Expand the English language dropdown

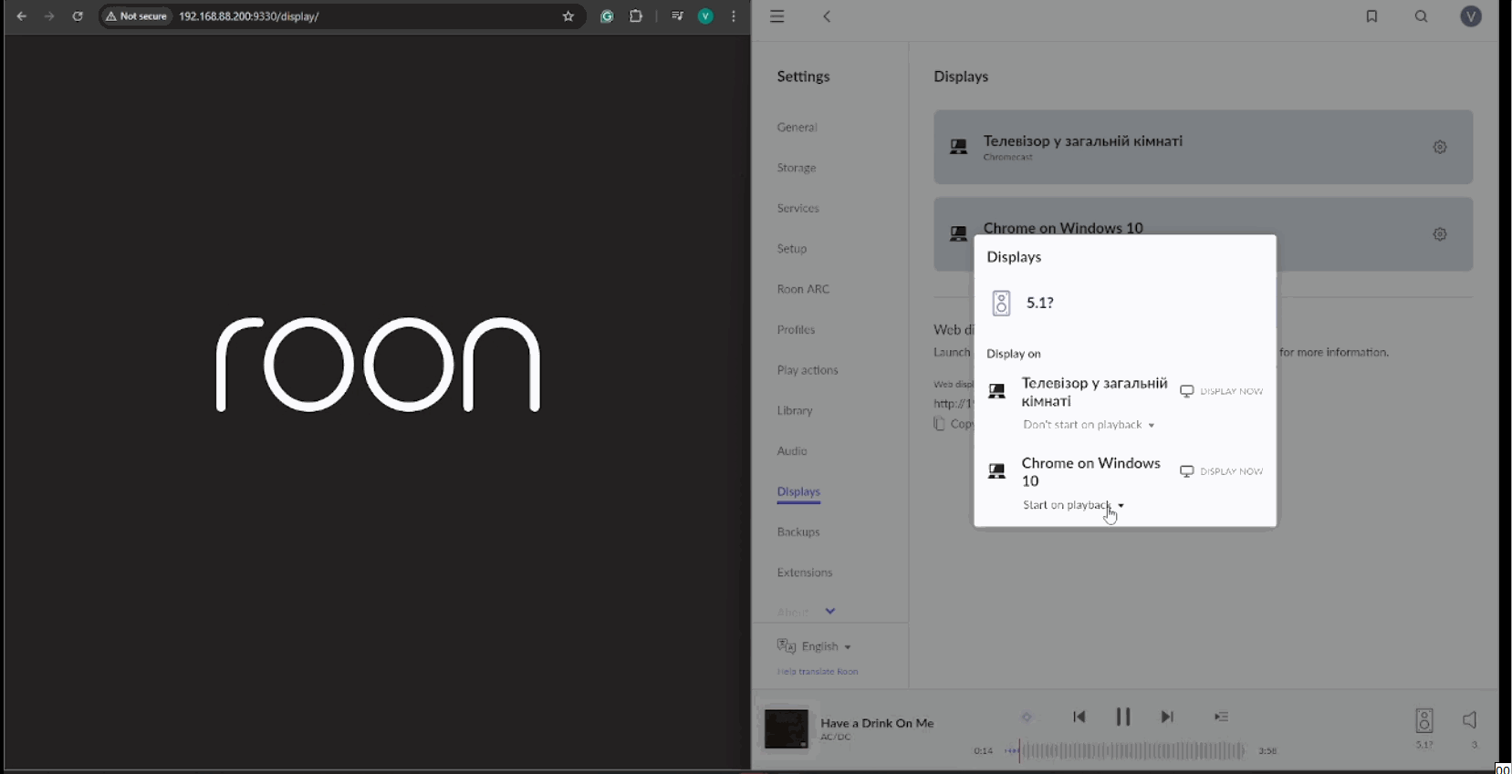click(826, 646)
